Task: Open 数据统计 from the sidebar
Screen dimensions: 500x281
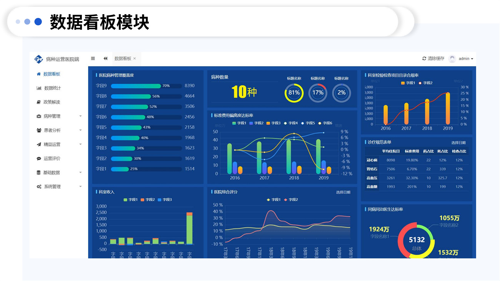Action: point(52,88)
